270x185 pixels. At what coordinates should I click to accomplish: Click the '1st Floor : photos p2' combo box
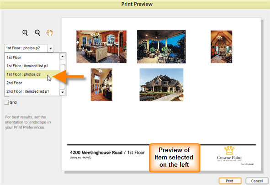[26, 48]
